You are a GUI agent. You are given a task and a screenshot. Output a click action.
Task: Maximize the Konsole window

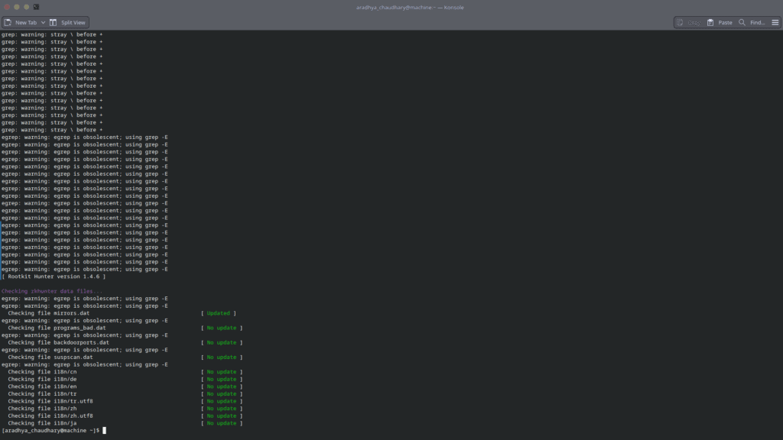27,7
